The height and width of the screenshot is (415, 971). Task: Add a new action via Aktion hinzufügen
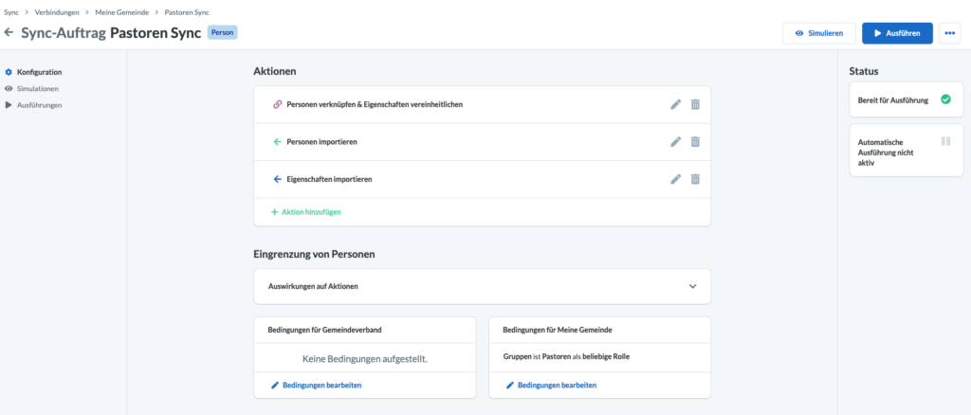pos(306,211)
